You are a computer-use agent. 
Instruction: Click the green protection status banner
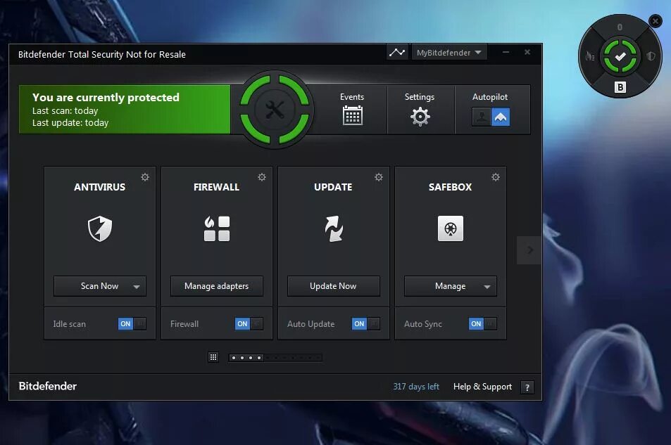(x=125, y=110)
